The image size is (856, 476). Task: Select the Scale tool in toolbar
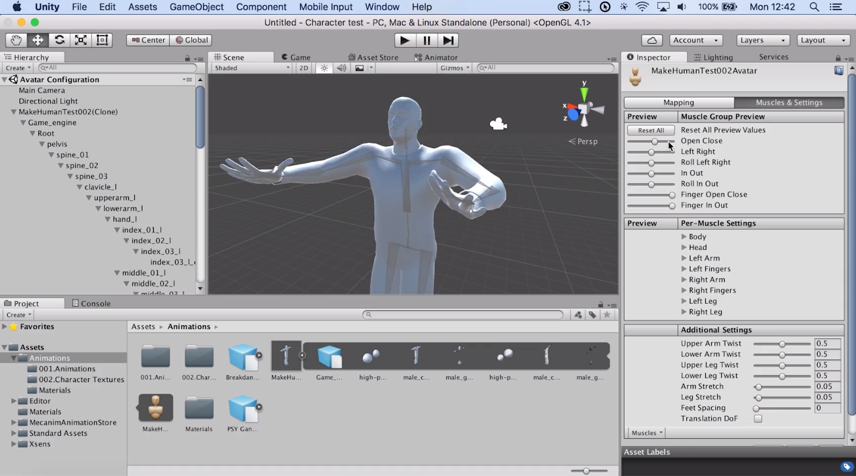point(80,40)
